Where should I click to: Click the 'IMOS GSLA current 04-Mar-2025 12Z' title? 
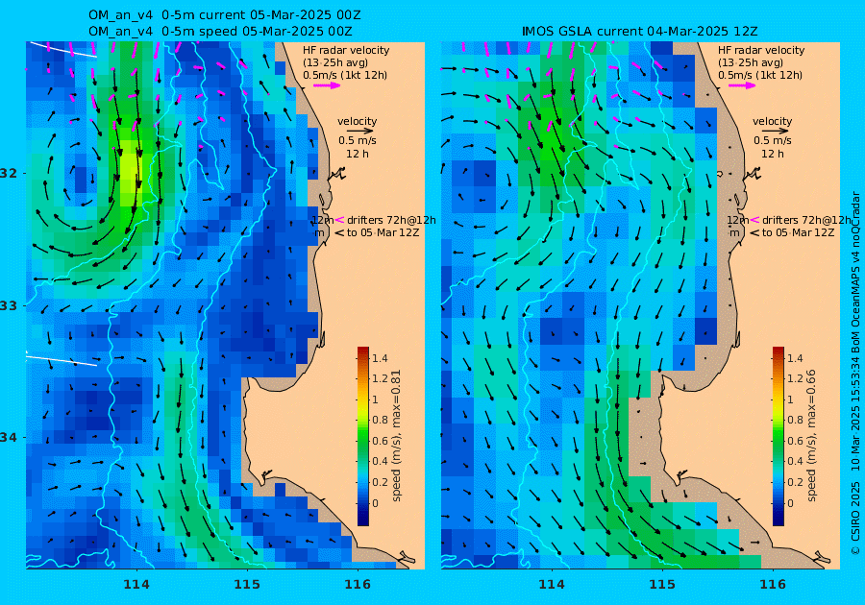(639, 32)
